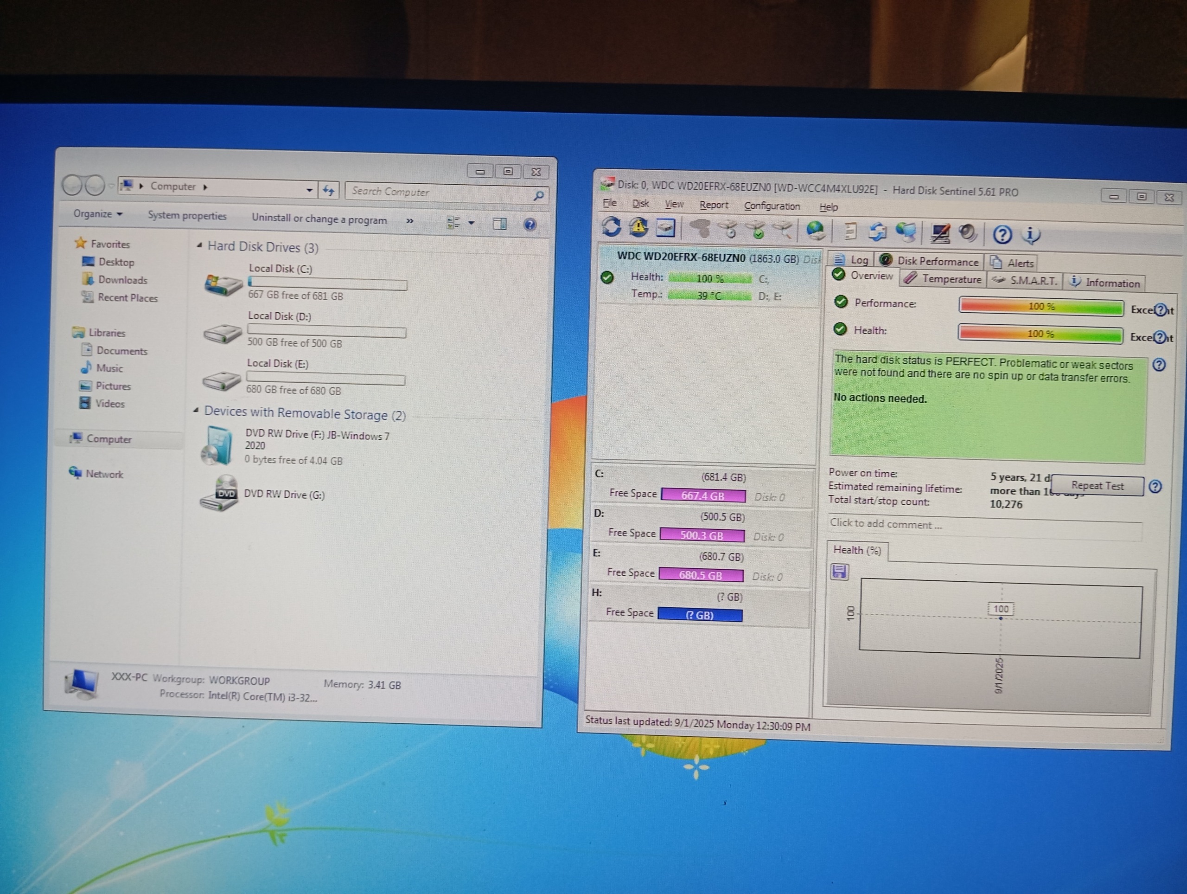
Task: Select the Health (%) graph tab
Action: tap(857, 550)
